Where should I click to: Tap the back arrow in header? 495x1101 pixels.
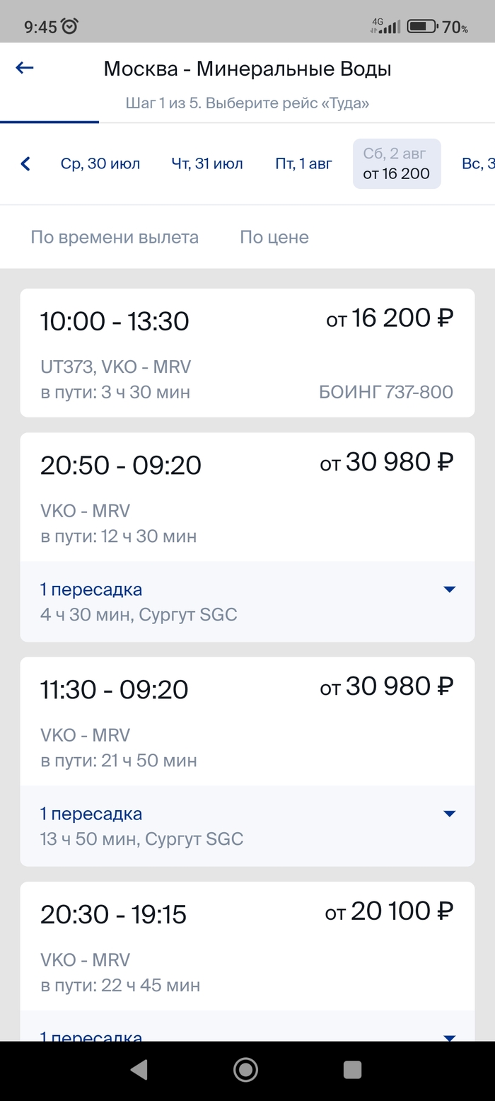(25, 68)
